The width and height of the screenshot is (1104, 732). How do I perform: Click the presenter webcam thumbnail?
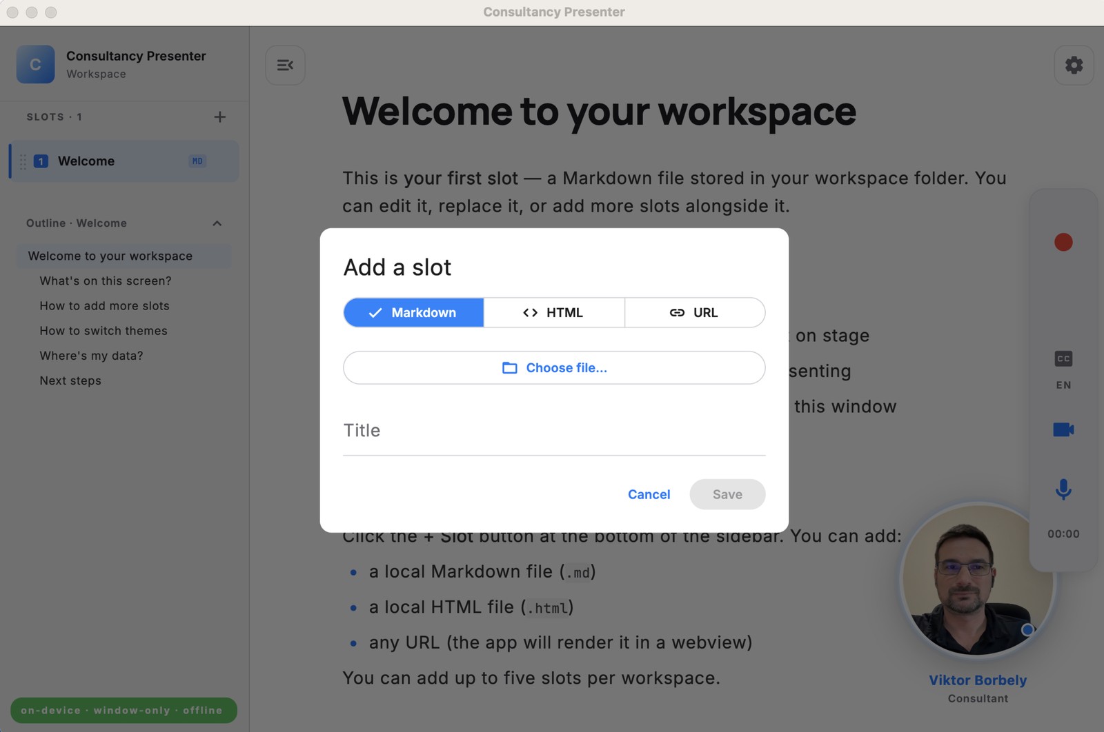pyautogui.click(x=977, y=580)
